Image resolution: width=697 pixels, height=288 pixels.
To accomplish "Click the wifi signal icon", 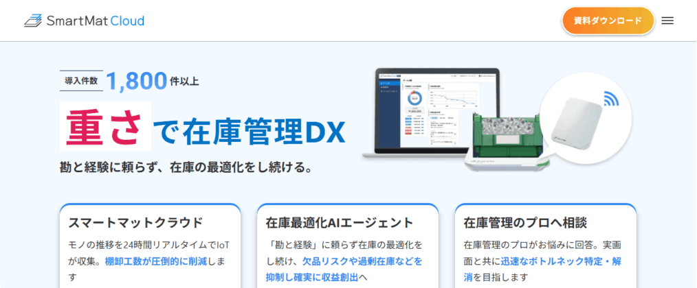I will coord(611,99).
